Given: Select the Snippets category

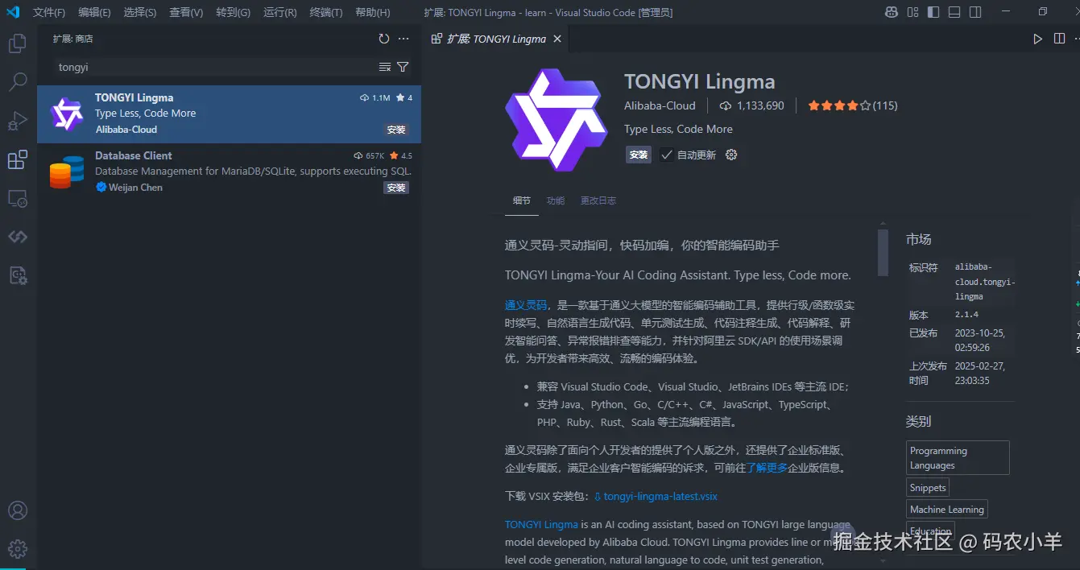Looking at the screenshot, I should [928, 488].
